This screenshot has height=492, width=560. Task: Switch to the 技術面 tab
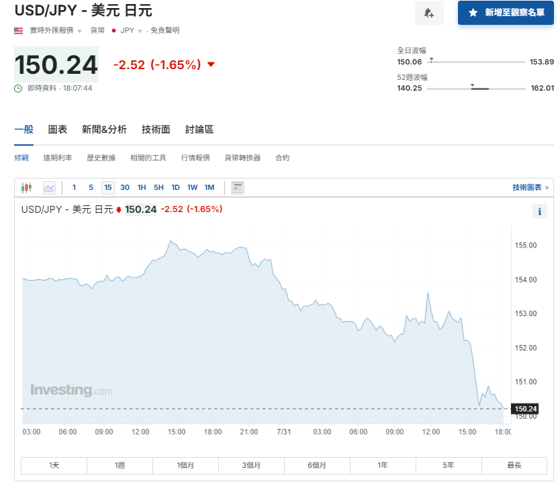coord(156,129)
